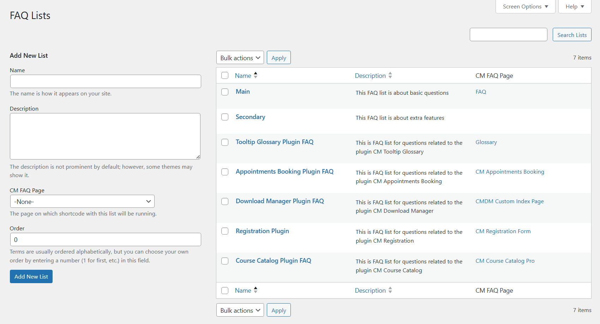Select the Tooltip Glossary Plugin FAQ checkbox
The image size is (600, 324).
[225, 142]
